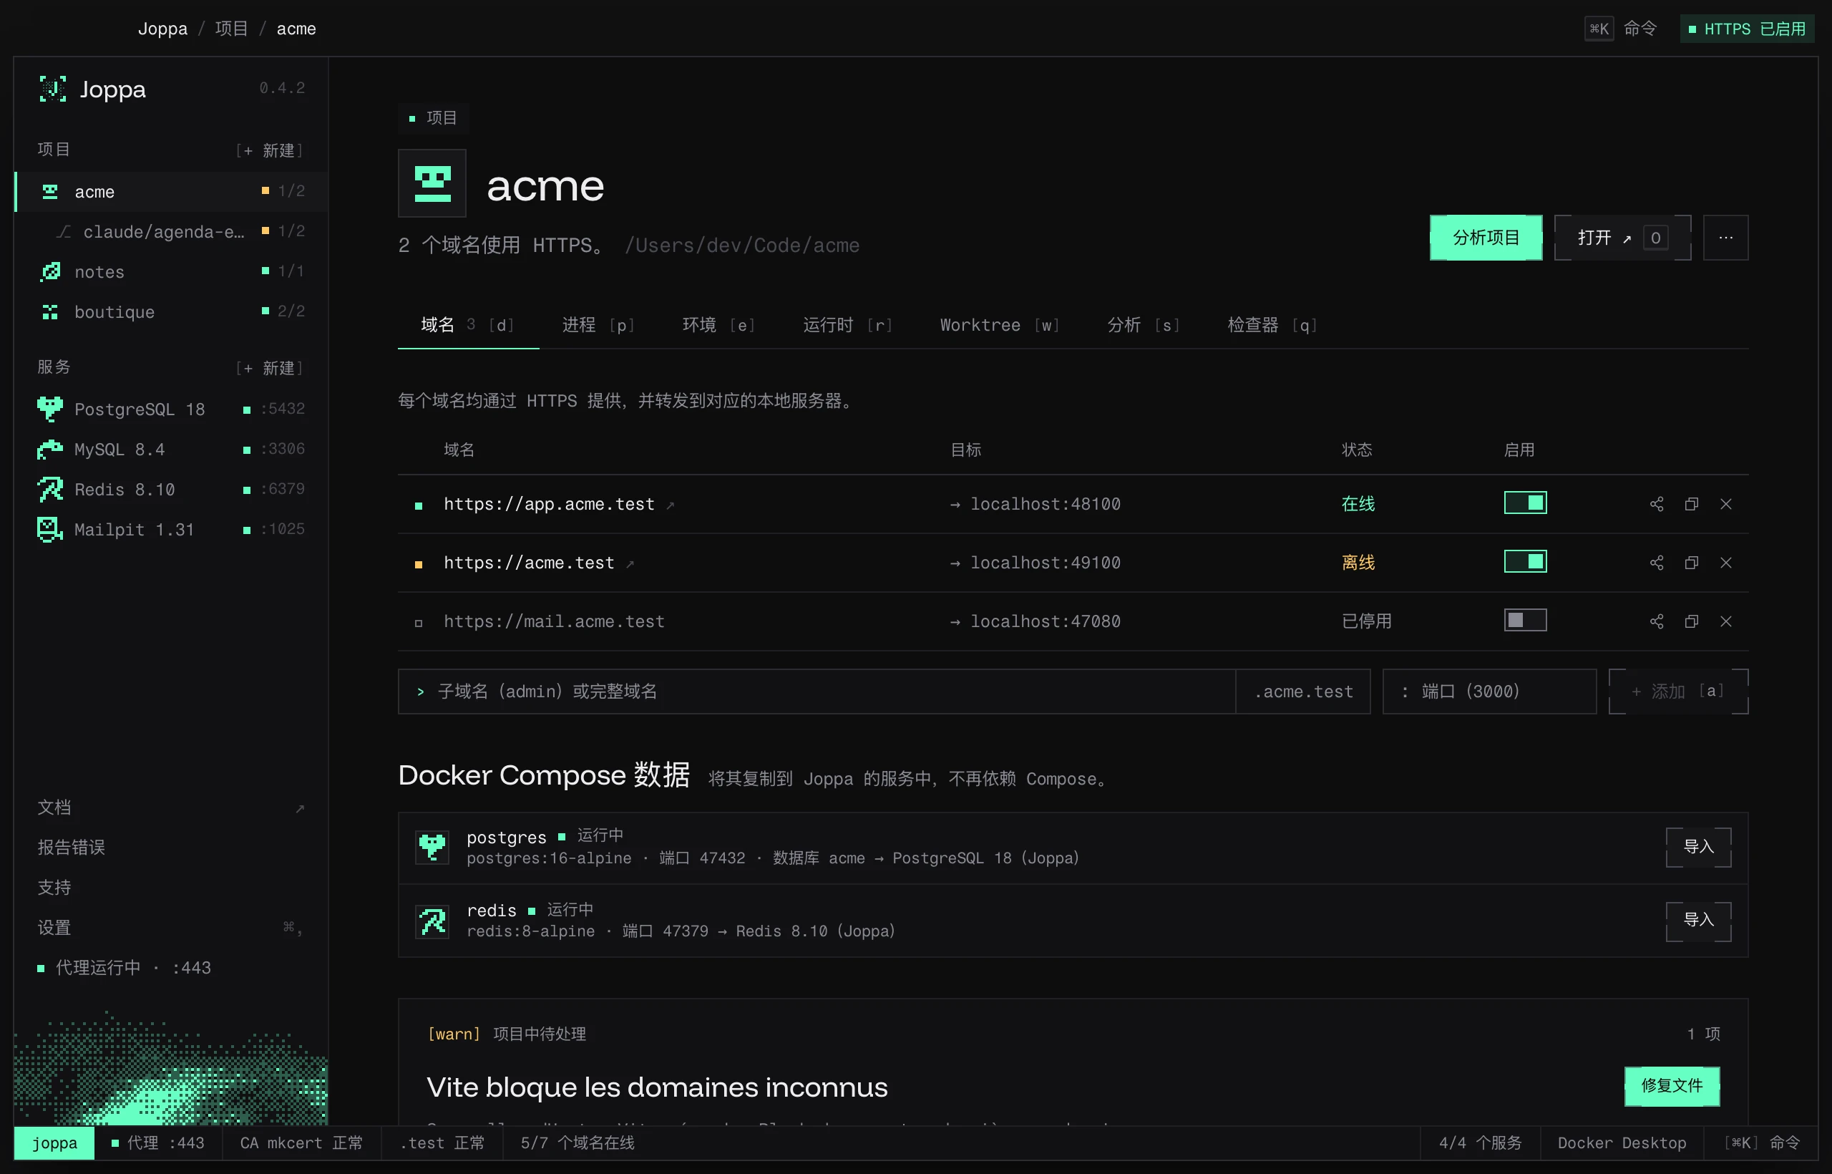Open 文档 docs link
Screen dimensions: 1832x1174
point(172,807)
